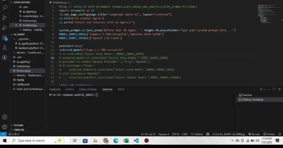
Task: Click the taskbar search box
Action: tap(39, 141)
